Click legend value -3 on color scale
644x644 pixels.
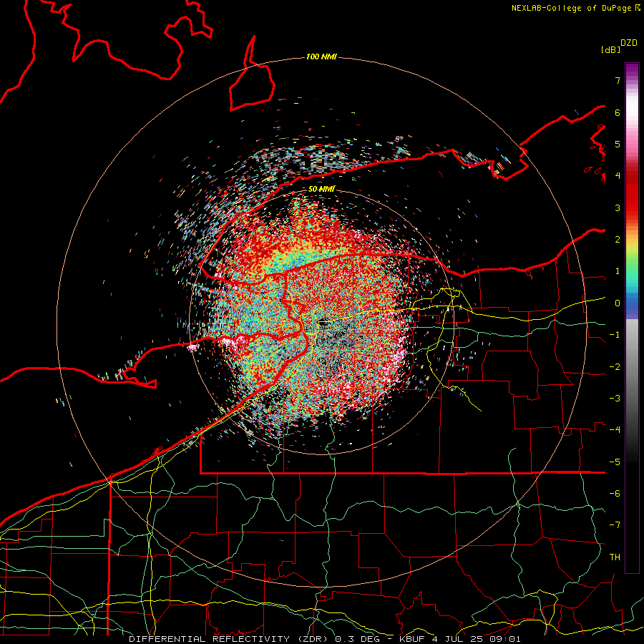pyautogui.click(x=615, y=399)
